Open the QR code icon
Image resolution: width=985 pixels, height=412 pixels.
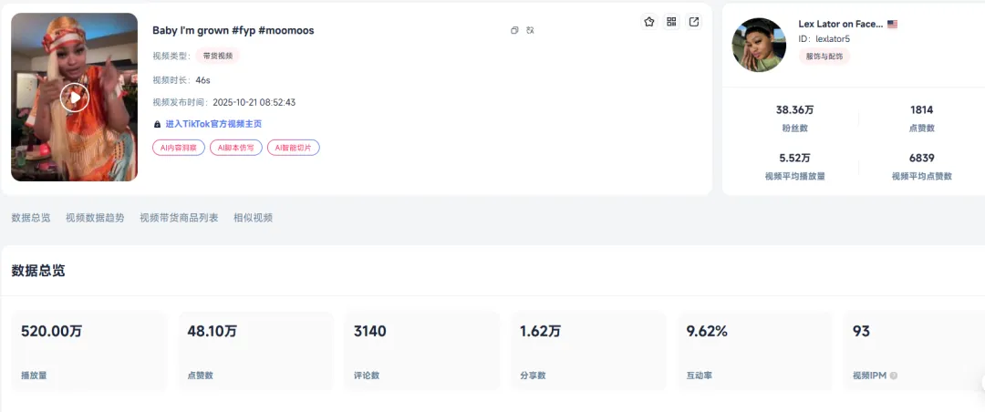point(672,22)
